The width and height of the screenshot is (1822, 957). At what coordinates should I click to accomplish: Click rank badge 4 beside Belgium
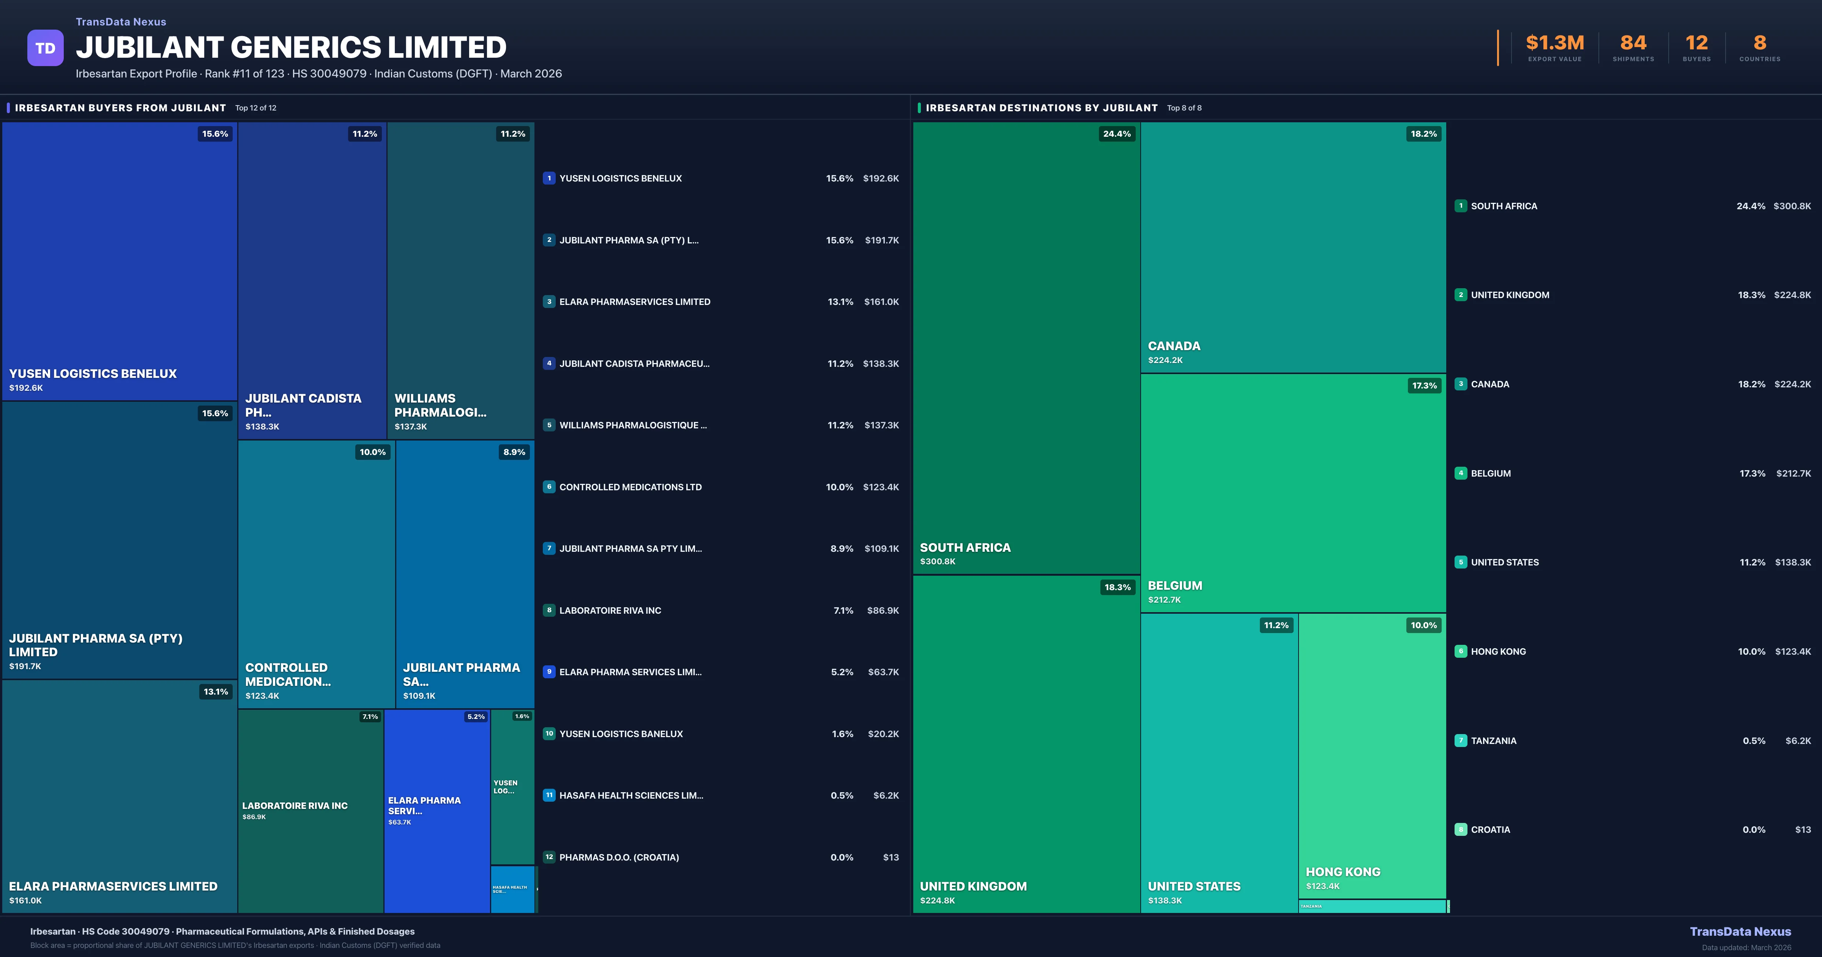coord(1461,474)
